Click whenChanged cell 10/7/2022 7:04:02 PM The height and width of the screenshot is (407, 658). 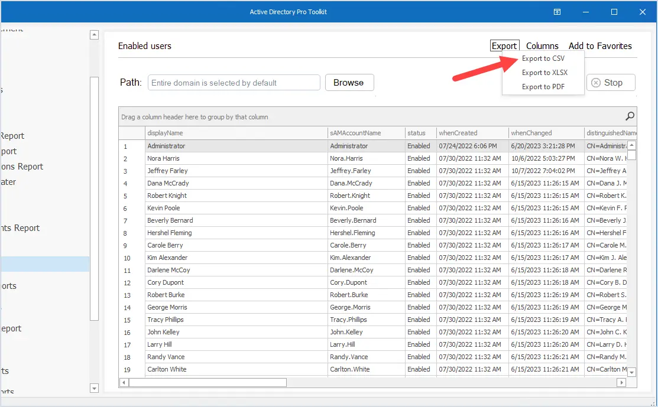(546, 171)
